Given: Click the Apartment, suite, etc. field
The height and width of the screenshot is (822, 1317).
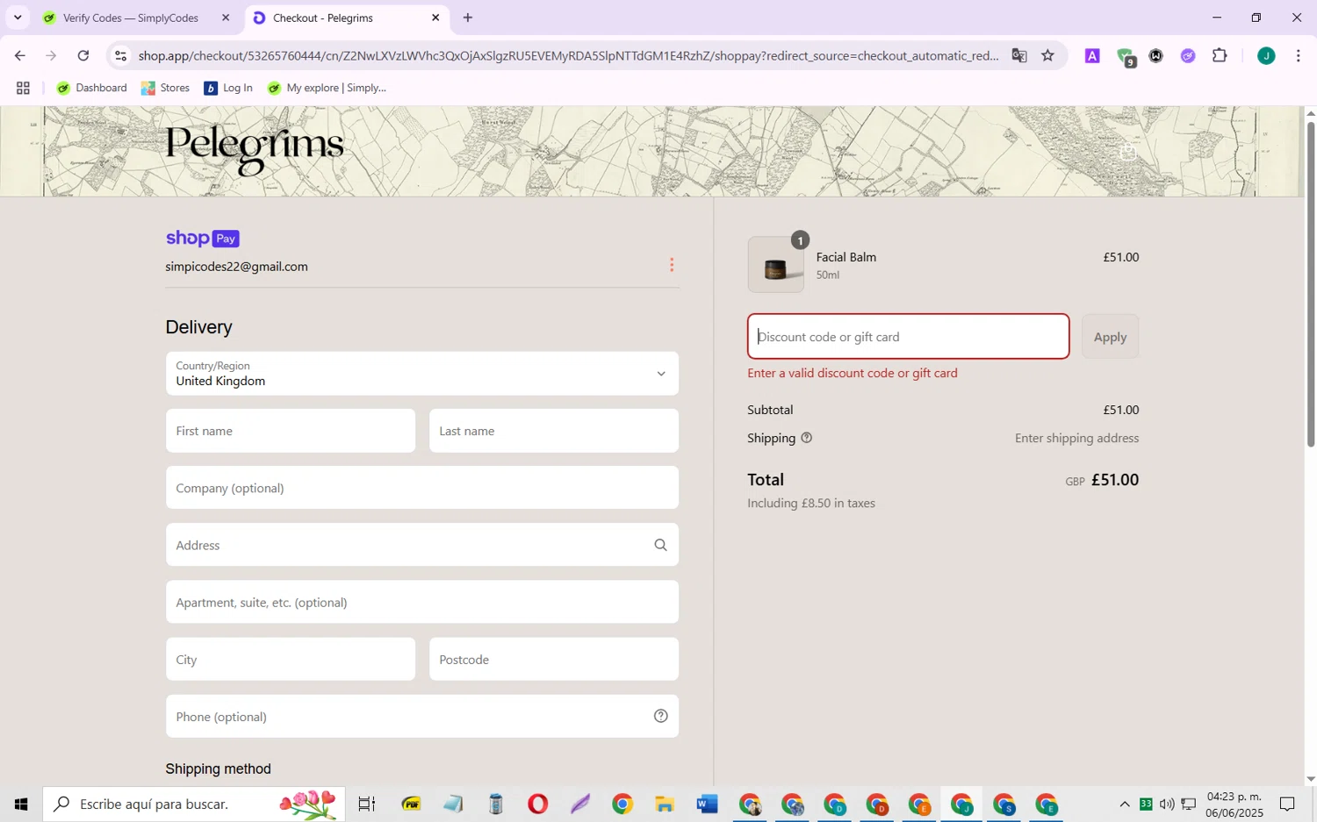Looking at the screenshot, I should tap(422, 602).
